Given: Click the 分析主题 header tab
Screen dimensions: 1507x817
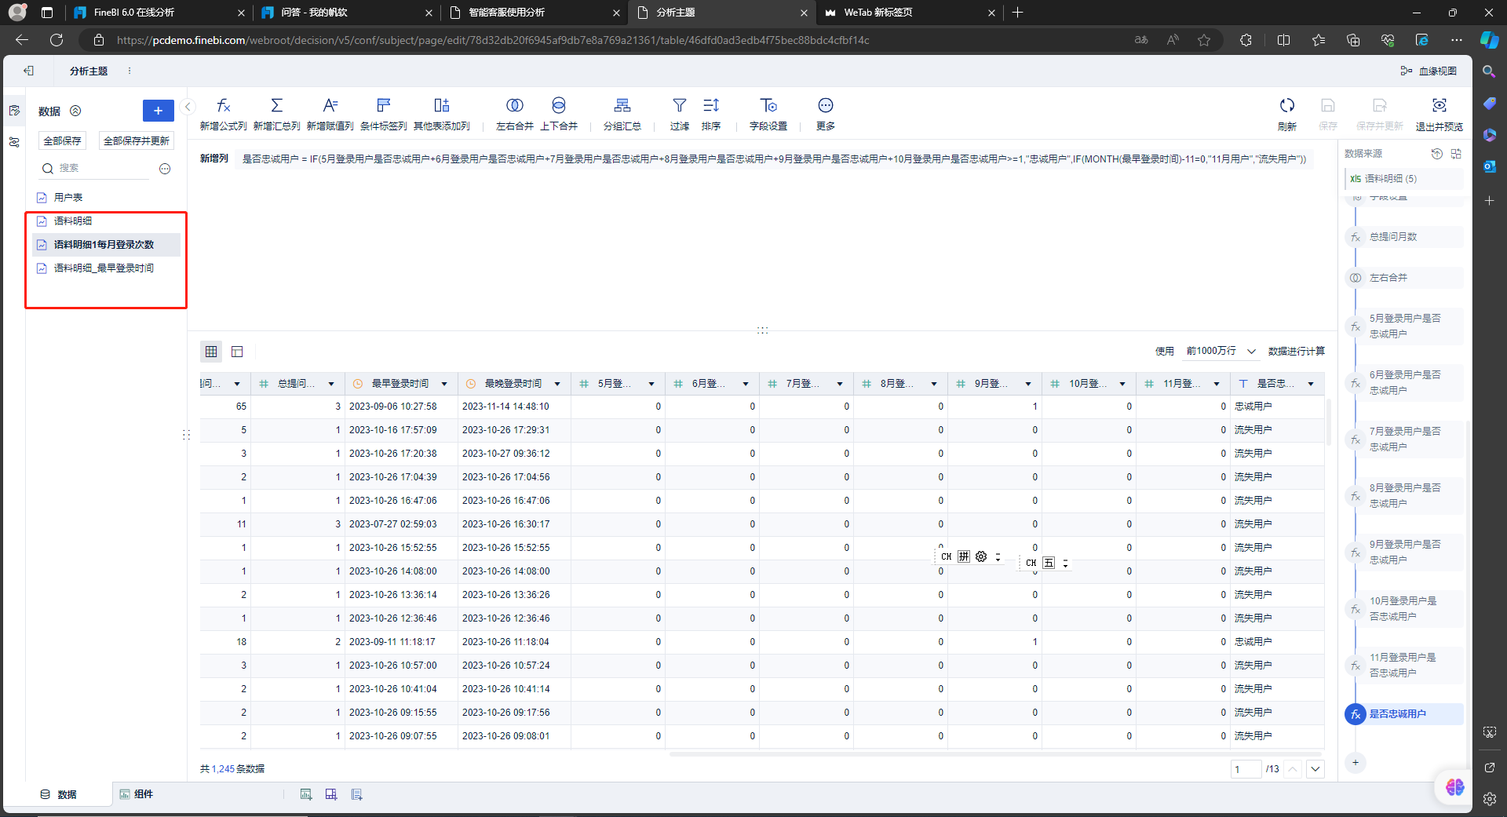Looking at the screenshot, I should click(x=89, y=71).
